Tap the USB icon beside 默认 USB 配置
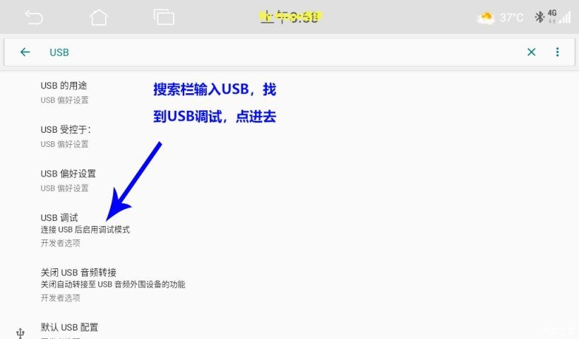 tap(20, 333)
